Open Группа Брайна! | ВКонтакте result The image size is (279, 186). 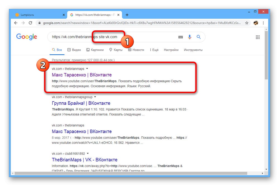point(81,103)
